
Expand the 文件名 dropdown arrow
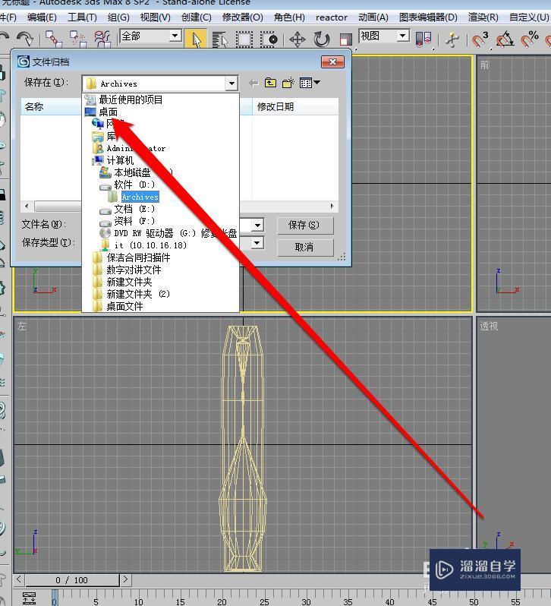pyautogui.click(x=257, y=225)
